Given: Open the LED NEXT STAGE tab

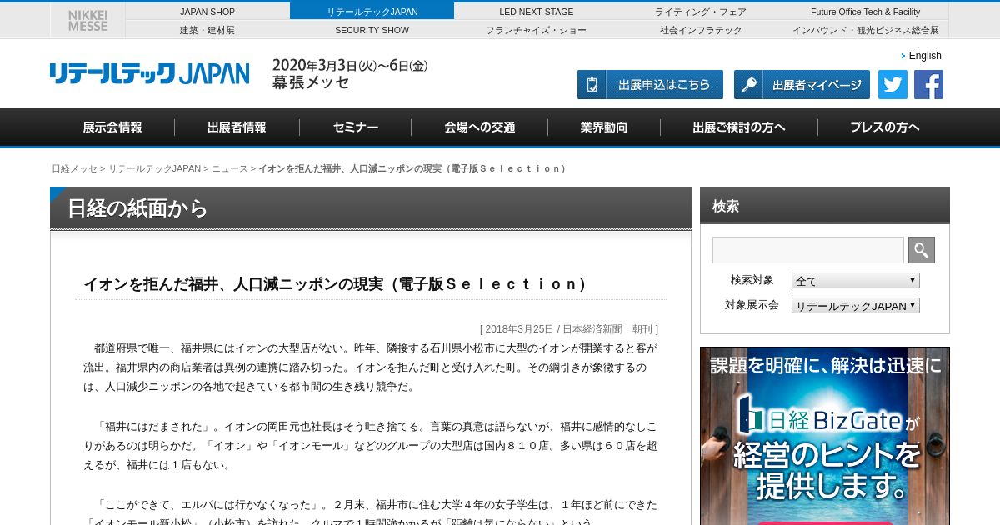Looking at the screenshot, I should tap(537, 12).
